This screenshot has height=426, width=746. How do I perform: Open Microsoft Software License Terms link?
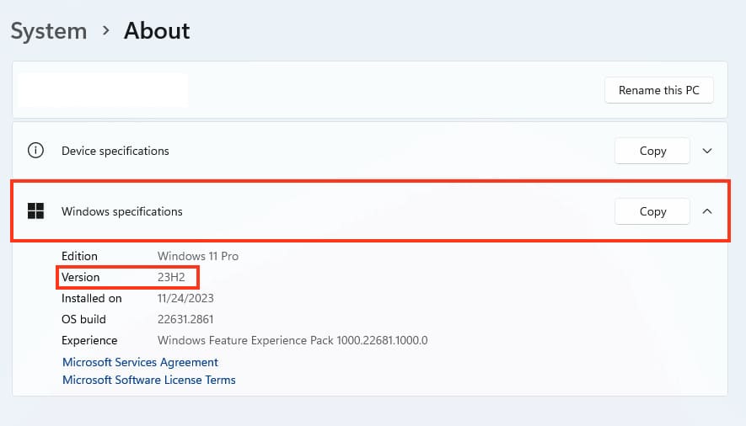(149, 380)
